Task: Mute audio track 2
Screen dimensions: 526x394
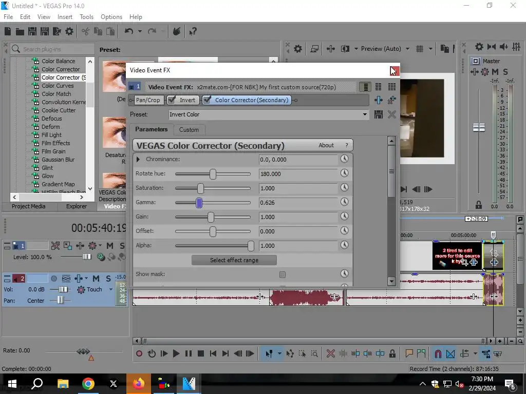Action: [96, 279]
